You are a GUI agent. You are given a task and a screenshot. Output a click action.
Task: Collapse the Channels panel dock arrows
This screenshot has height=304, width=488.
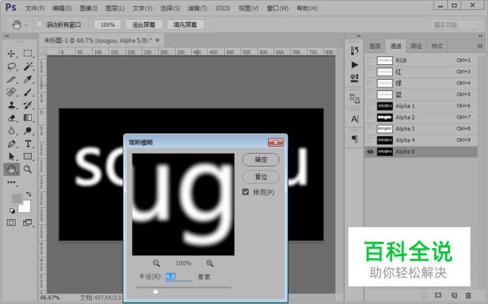tap(480, 36)
